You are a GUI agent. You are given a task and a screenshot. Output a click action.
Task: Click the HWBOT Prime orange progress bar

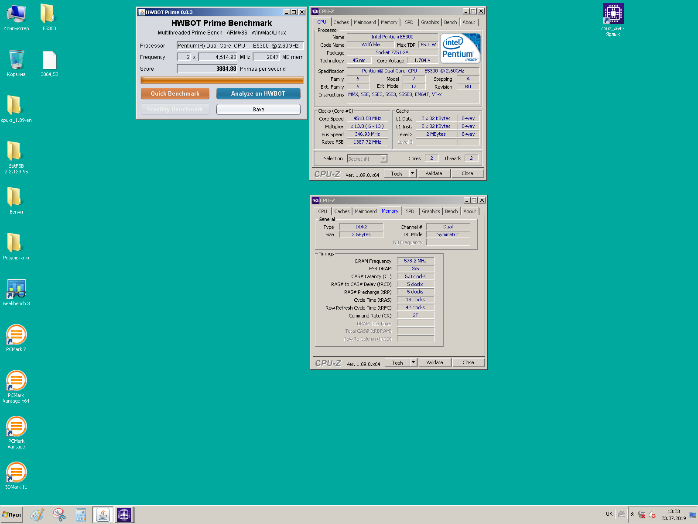(222, 80)
